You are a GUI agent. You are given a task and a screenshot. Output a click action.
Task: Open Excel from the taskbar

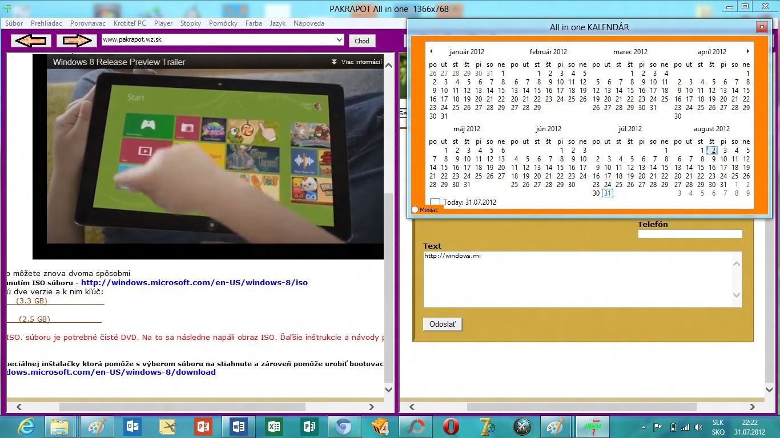274,427
